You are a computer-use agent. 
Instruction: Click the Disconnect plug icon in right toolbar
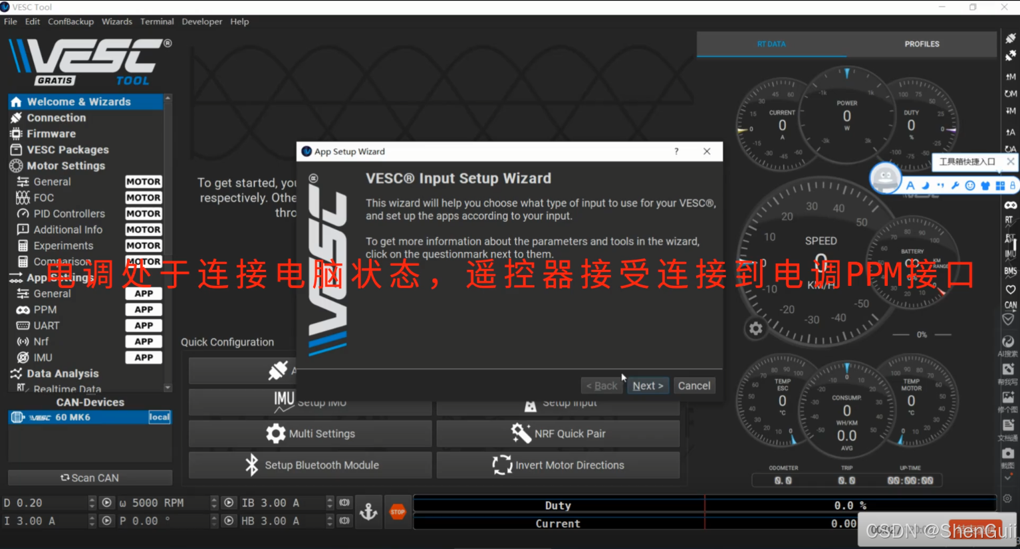point(1011,55)
